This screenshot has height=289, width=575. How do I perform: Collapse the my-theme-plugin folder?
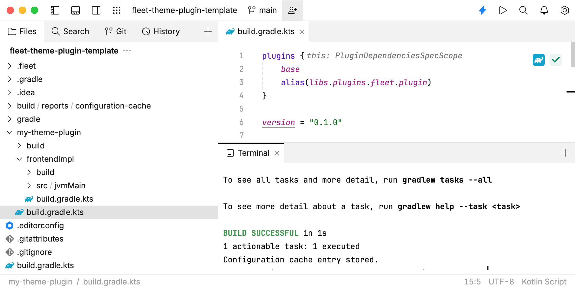[9, 132]
